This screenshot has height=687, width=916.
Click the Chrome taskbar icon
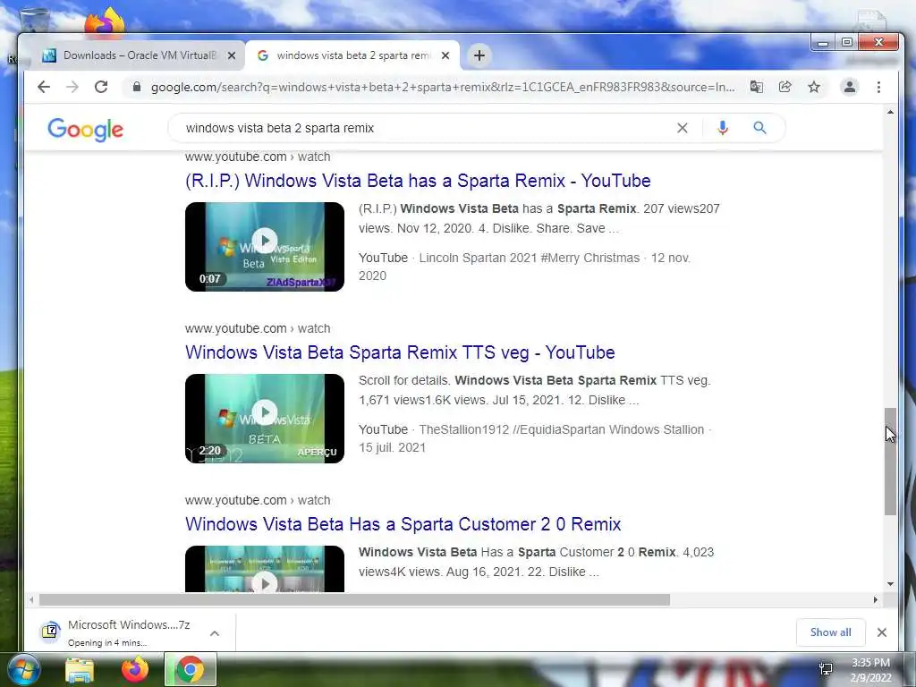coord(191,669)
